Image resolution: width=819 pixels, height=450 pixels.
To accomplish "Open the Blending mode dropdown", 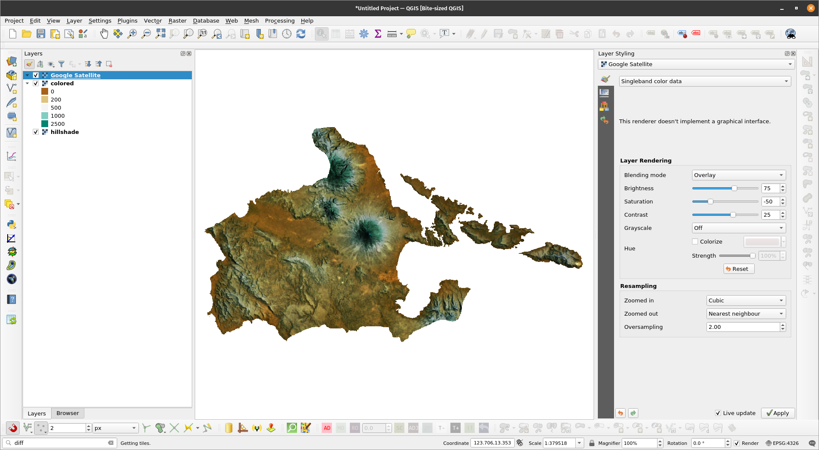I will tap(738, 175).
